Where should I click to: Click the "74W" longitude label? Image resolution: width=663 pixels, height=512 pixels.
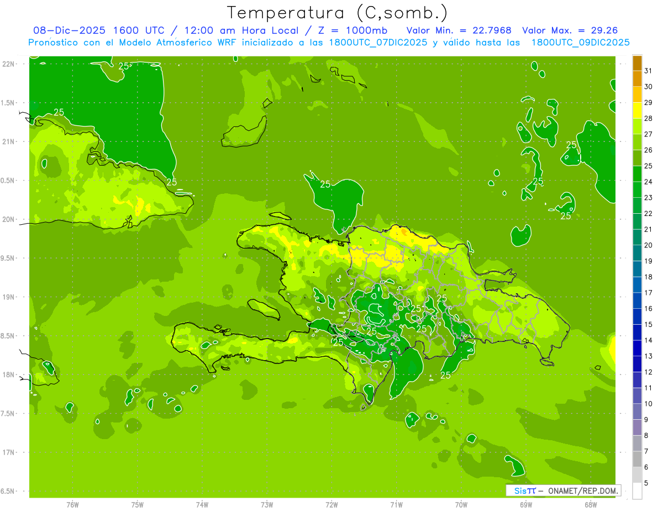[202, 505]
